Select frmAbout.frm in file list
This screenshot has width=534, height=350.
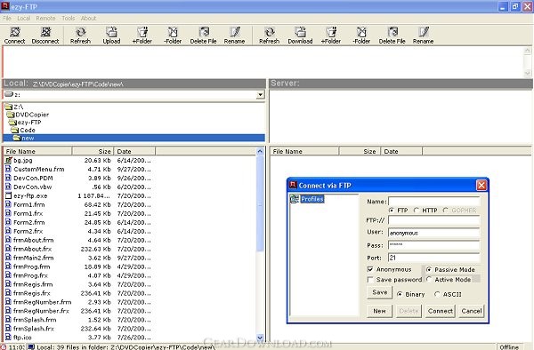pos(34,240)
